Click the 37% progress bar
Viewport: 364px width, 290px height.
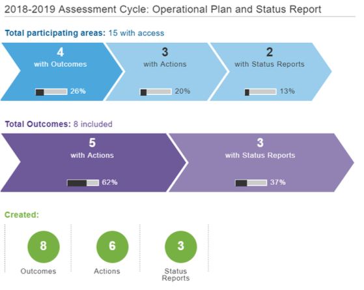coord(251,183)
